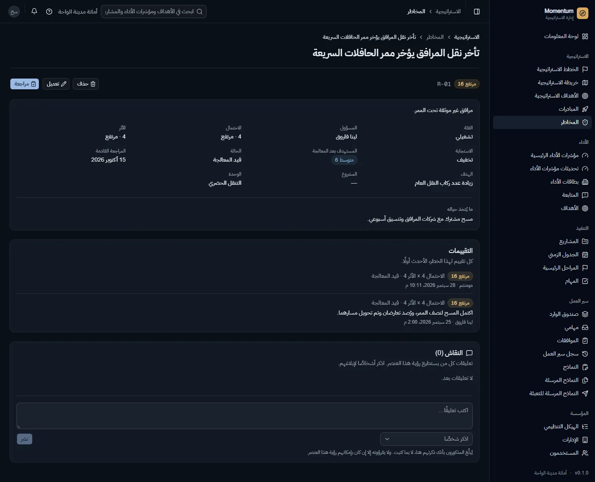Click the gauge icon beside تحديثات مؤشرات الأداء
Image resolution: width=595 pixels, height=482 pixels.
(x=585, y=169)
